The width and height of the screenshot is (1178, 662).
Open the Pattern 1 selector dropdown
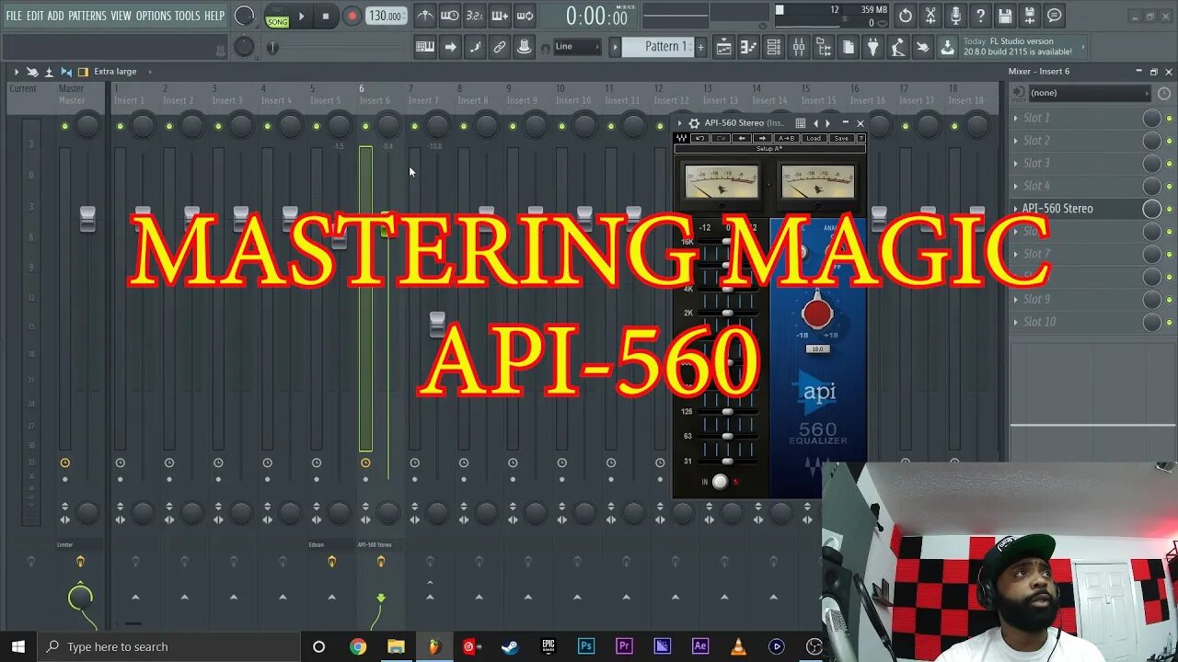pos(657,47)
